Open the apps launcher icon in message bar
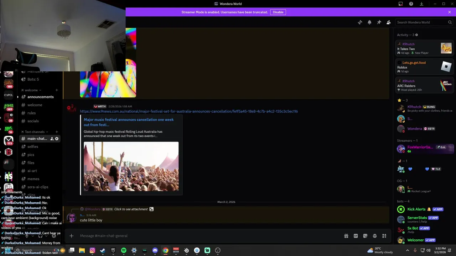 384,236
